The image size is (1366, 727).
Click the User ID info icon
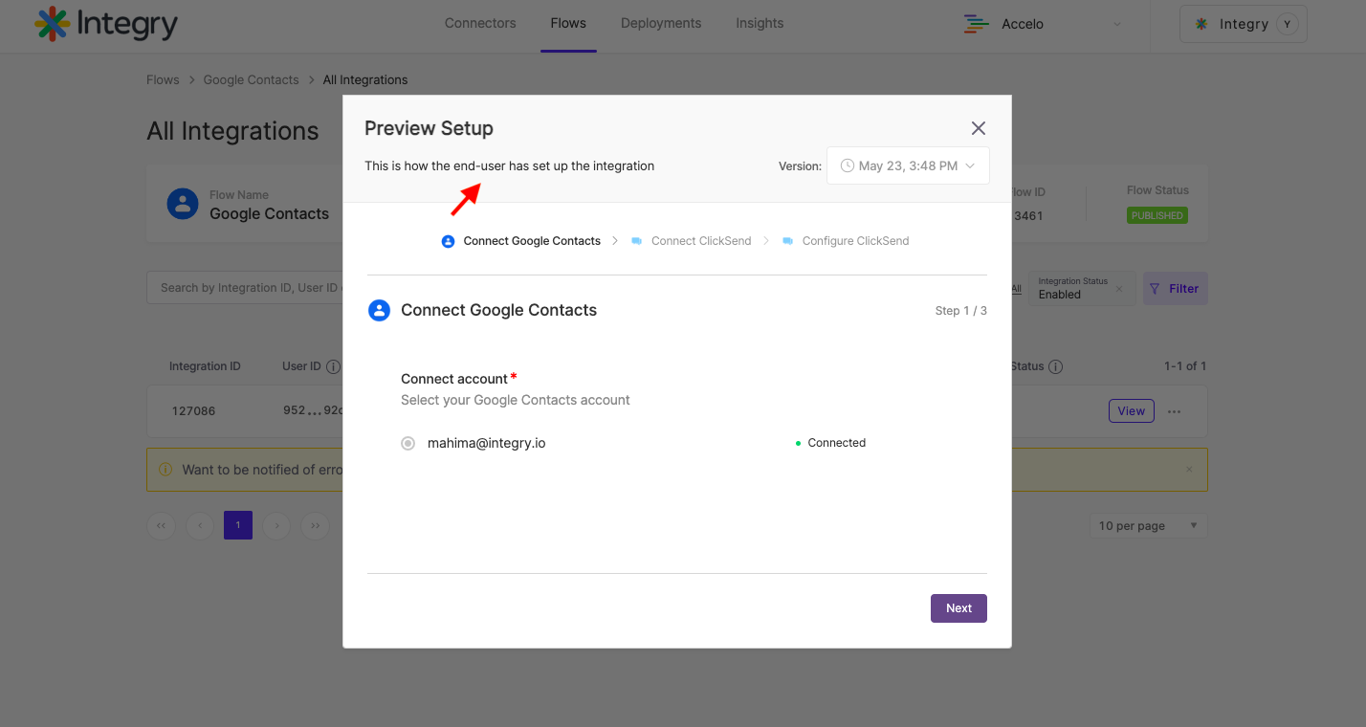point(333,366)
